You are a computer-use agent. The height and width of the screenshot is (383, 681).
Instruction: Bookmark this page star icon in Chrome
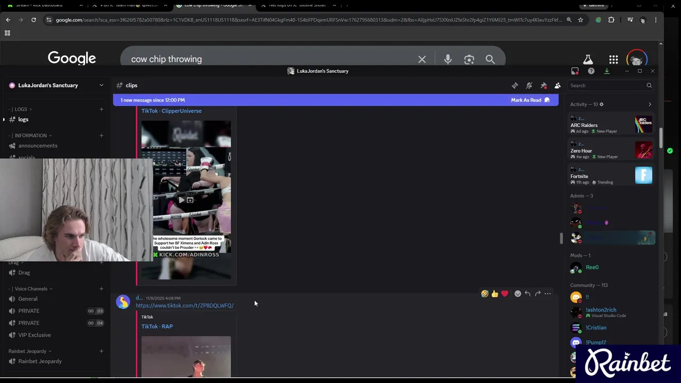pos(580,20)
